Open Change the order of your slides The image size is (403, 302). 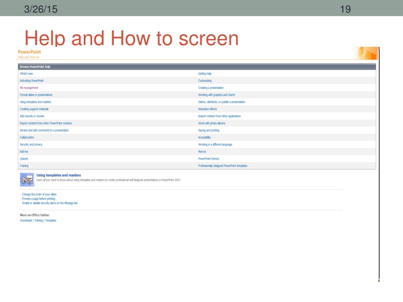click(x=39, y=194)
